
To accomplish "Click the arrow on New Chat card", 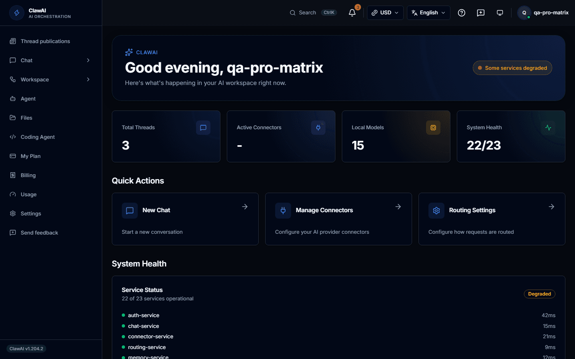I will pos(245,207).
